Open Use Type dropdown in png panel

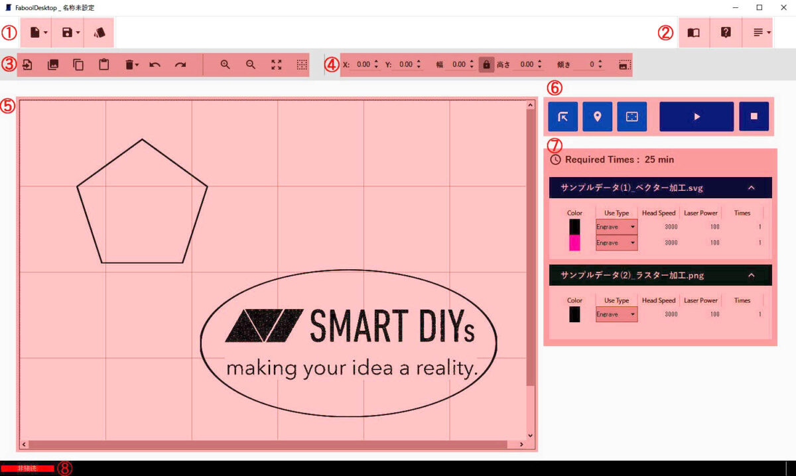[x=616, y=314]
